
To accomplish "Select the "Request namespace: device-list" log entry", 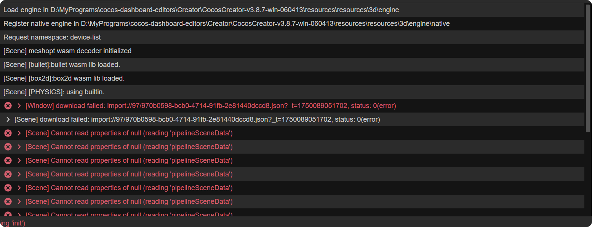I will 52,37.
